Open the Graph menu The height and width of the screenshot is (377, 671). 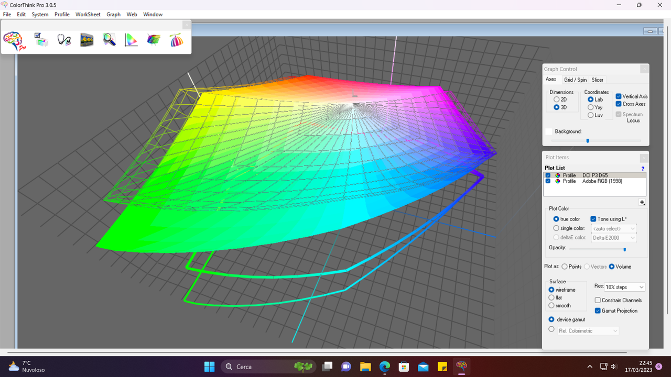[113, 14]
